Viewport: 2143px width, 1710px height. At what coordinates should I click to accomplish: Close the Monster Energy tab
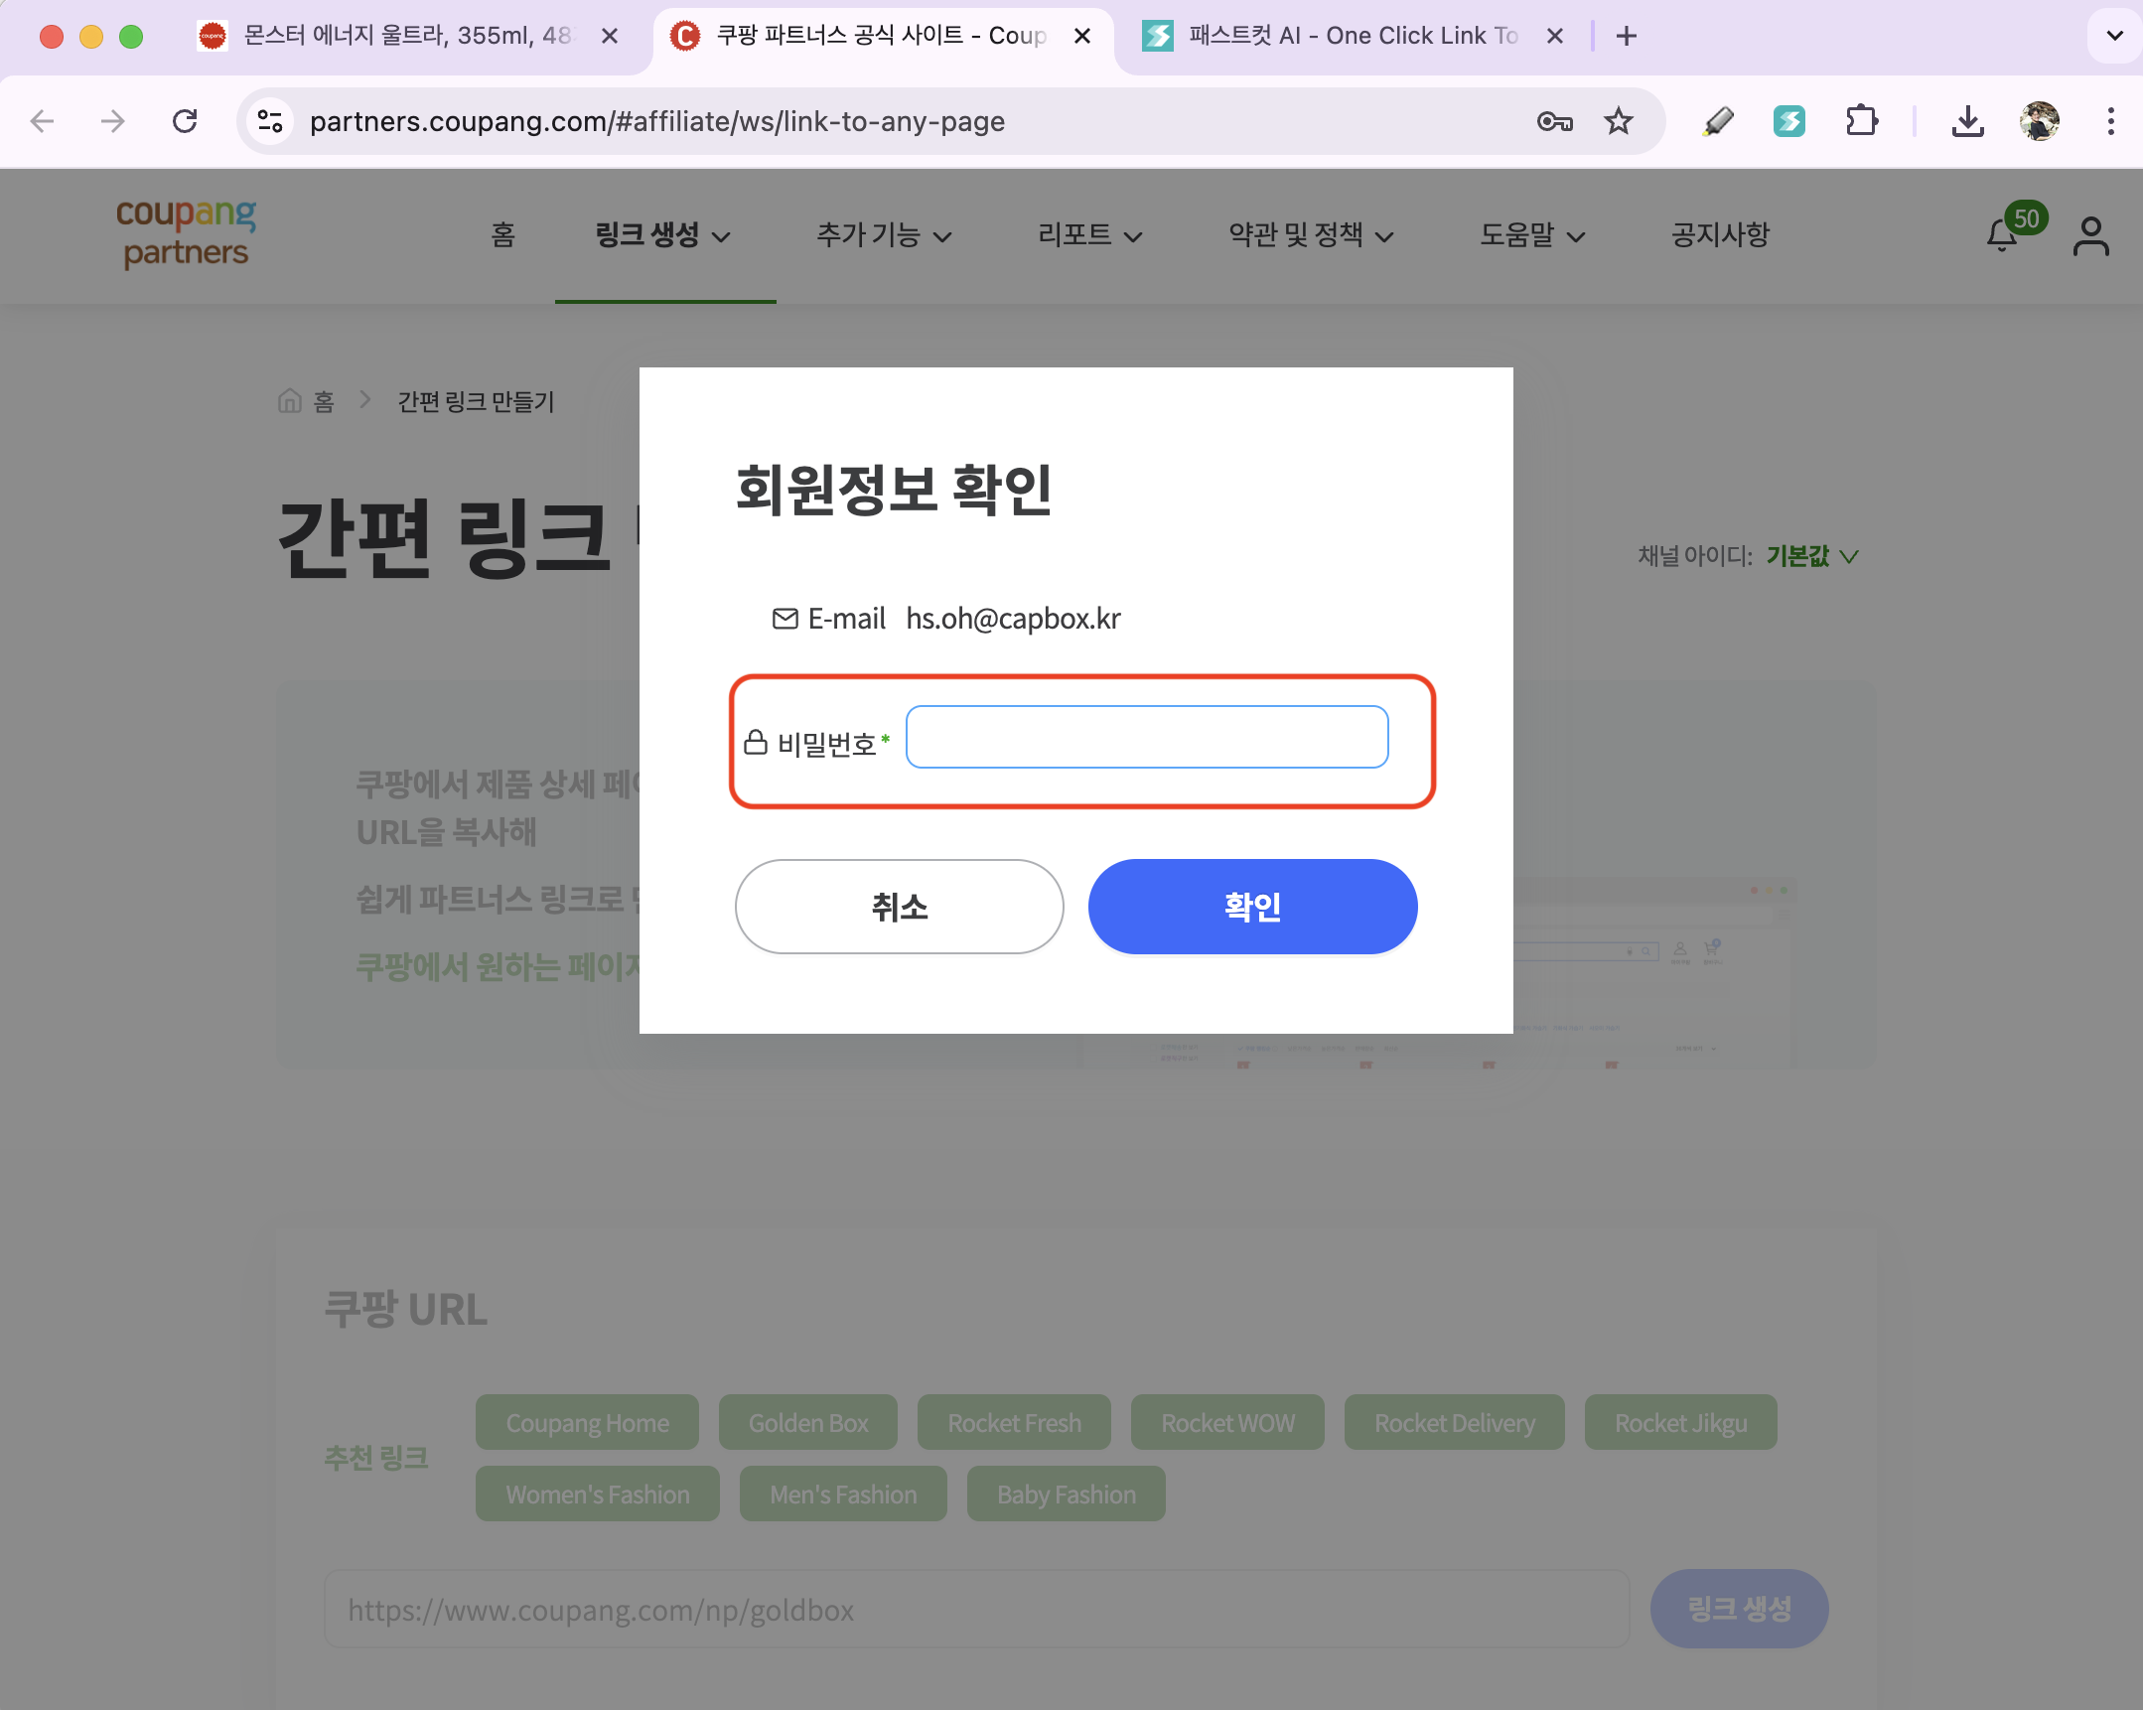click(611, 36)
